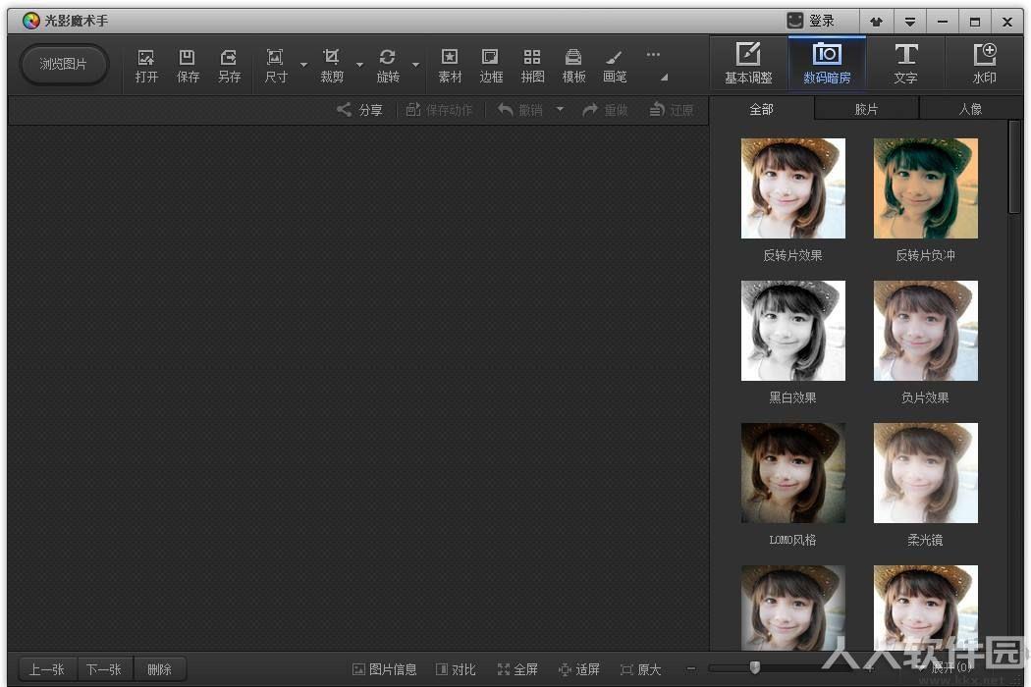Apply the 反转片负冲 effect thumbnail
Image resolution: width=1031 pixels, height=687 pixels.
point(925,188)
